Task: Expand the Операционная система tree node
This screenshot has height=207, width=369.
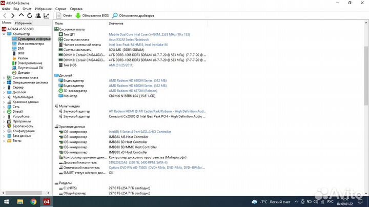Action: (4, 82)
